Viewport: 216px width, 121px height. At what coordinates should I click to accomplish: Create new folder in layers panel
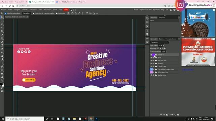click(172, 115)
